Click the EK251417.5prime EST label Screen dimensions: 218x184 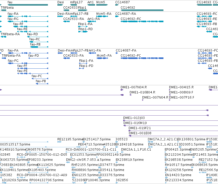pos(97,139)
